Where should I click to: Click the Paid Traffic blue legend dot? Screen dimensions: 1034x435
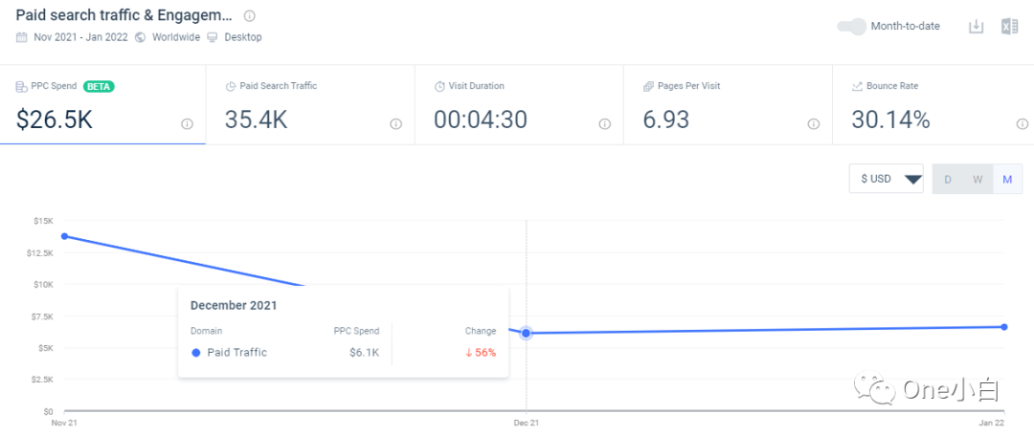[196, 353]
